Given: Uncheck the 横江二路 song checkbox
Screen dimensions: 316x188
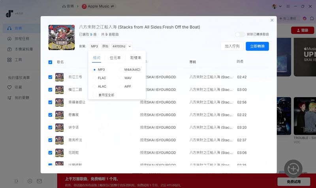Looking at the screenshot, I should click(x=50, y=90).
